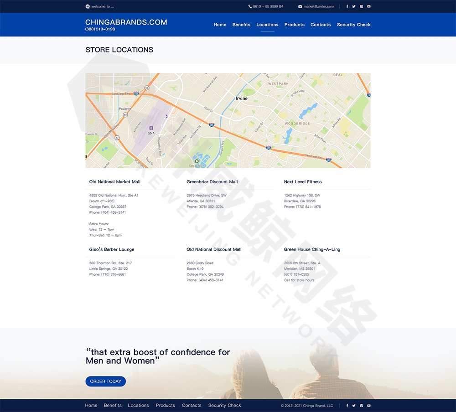This screenshot has width=456, height=412.
Task: Click the Twitter icon in top bar
Action: (x=354, y=6)
